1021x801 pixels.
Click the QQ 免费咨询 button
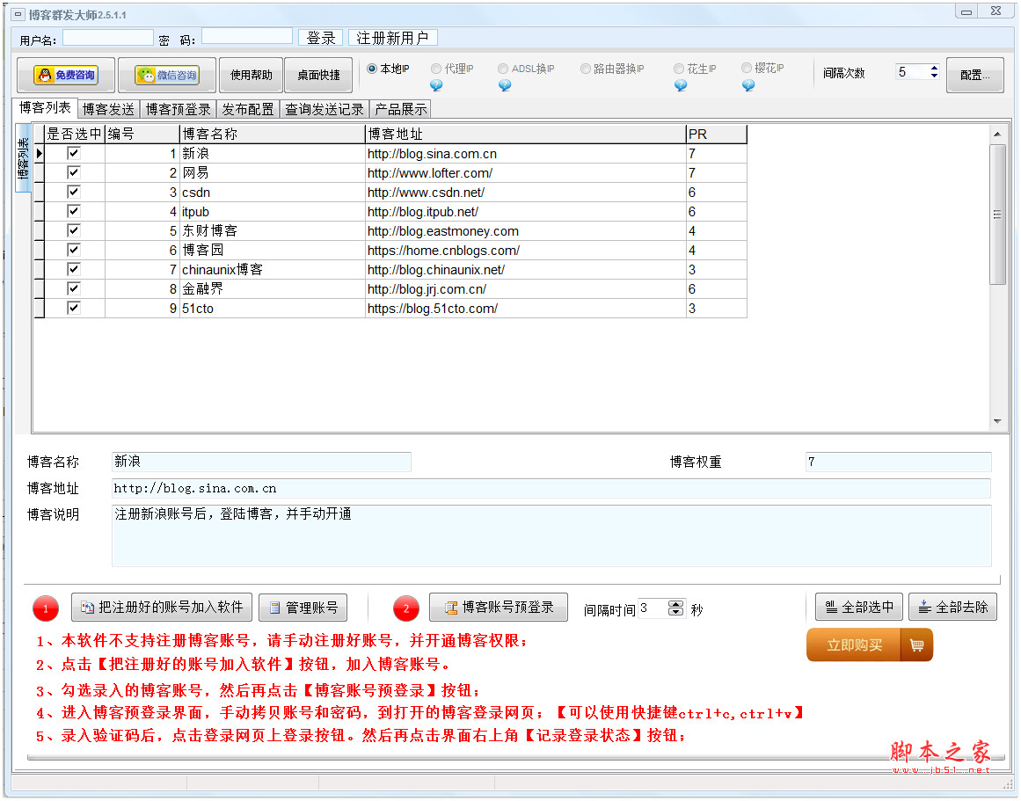pos(66,76)
